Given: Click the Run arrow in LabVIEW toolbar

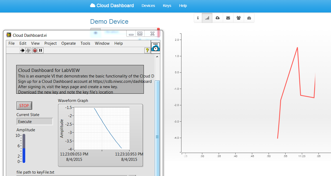Looking at the screenshot, I should 22,50.
